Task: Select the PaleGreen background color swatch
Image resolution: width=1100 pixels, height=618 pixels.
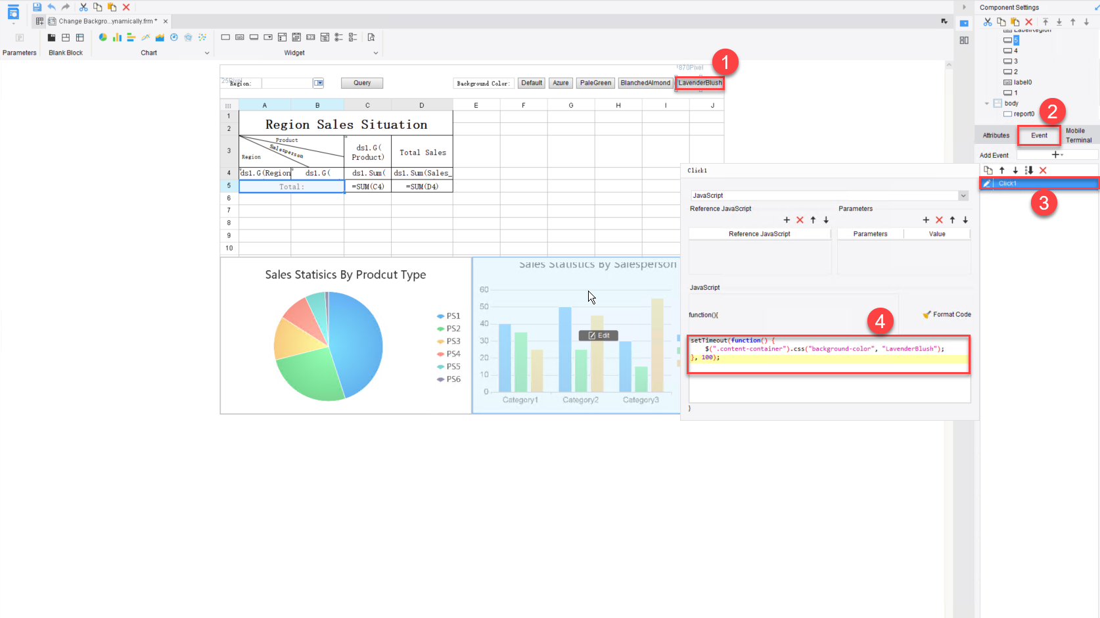Action: (x=595, y=83)
